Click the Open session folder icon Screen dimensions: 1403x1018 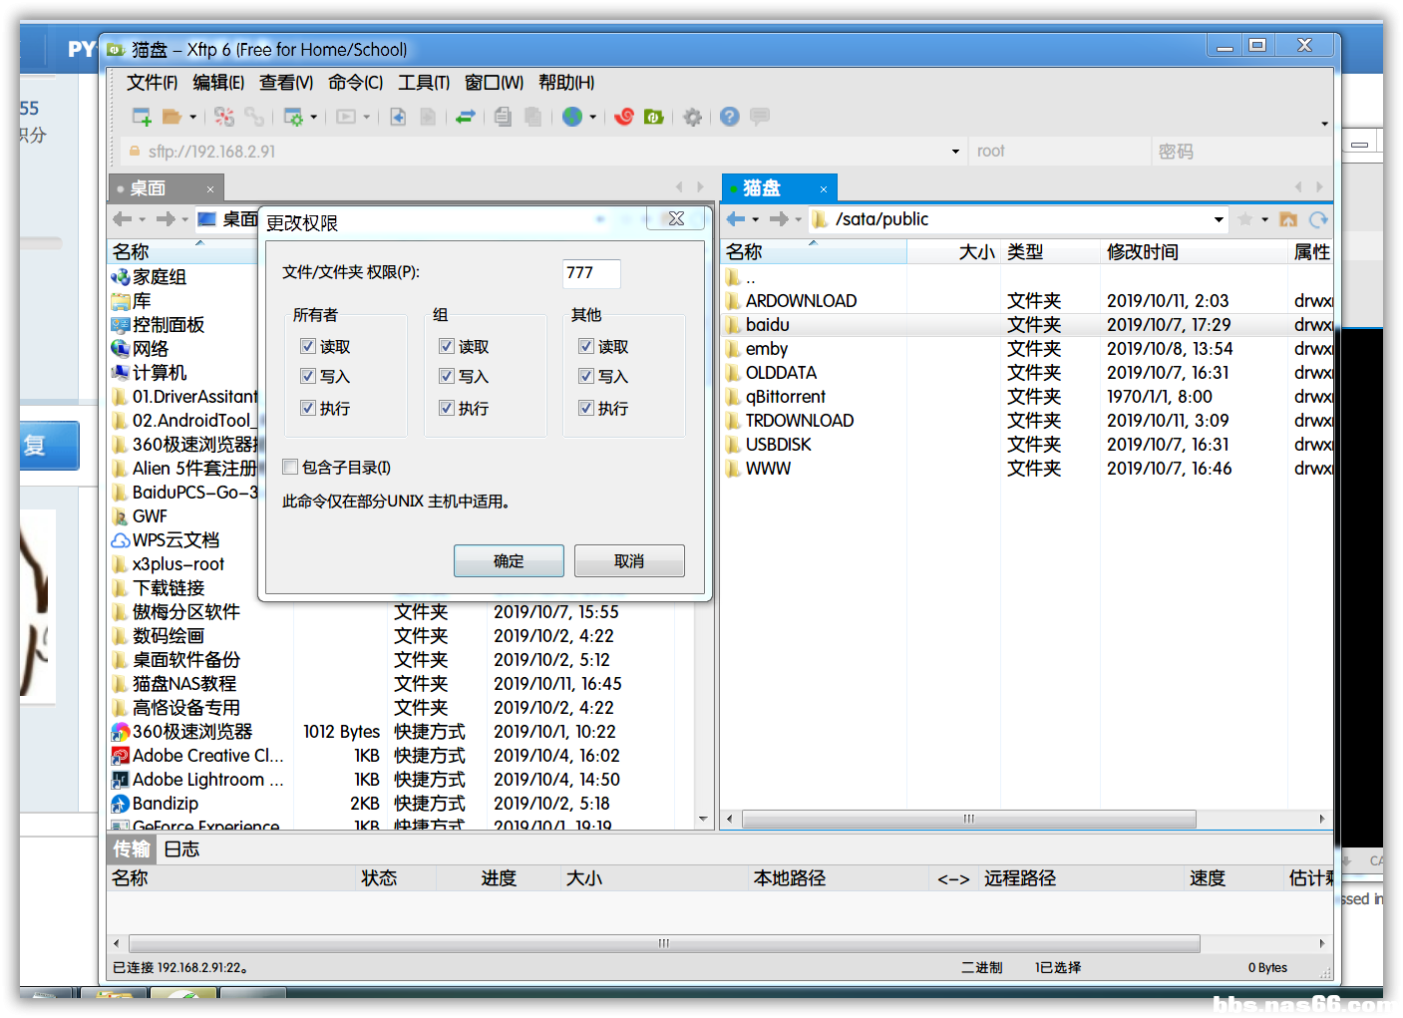[x=172, y=117]
